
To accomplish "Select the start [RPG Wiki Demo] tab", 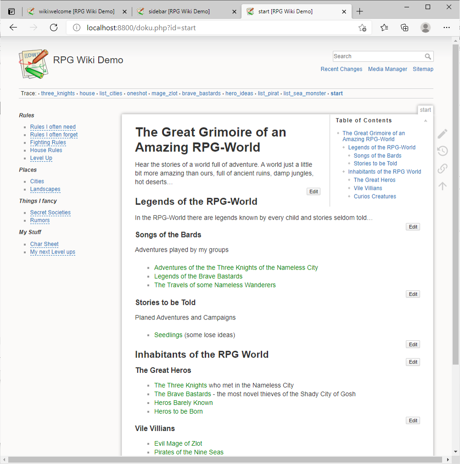I will 296,11.
